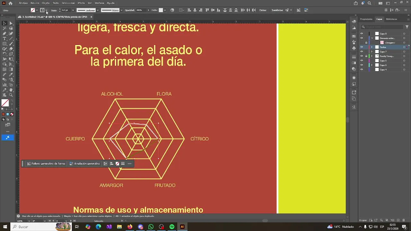Hide the Capa 5 layer
The image size is (411, 231).
tap(362, 61)
